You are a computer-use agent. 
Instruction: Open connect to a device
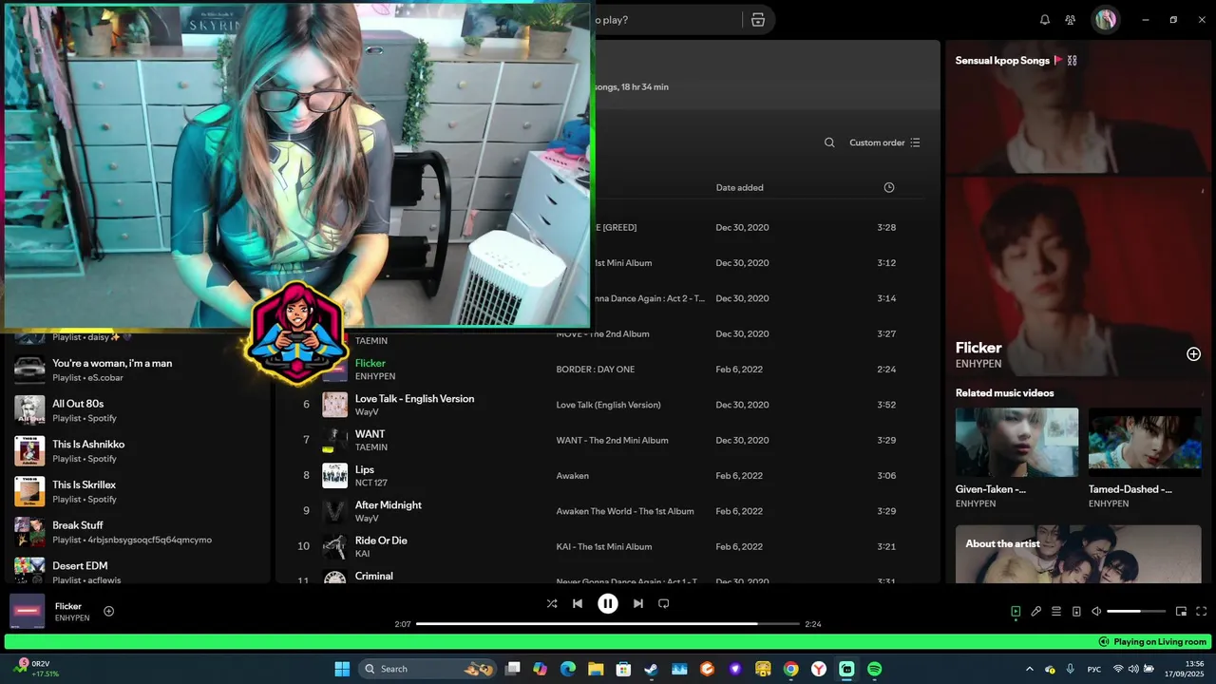(1076, 612)
